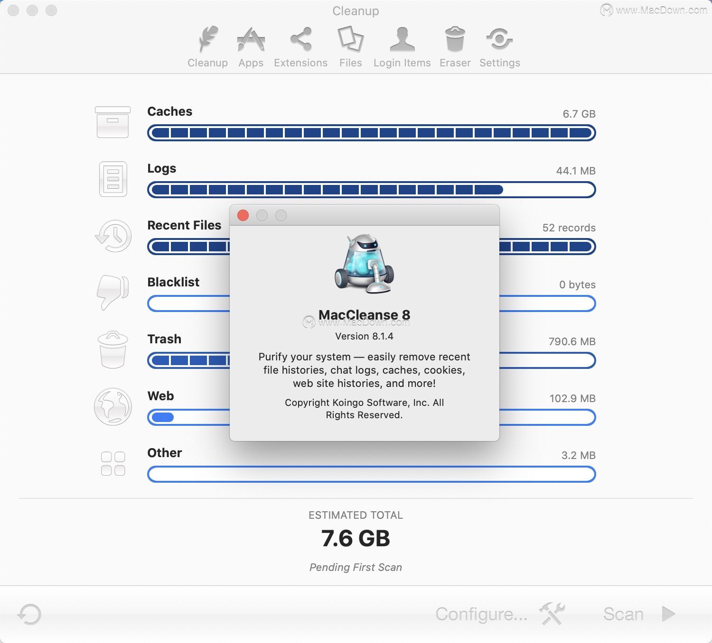The height and width of the screenshot is (643, 712).
Task: Click the Version 8.1.4 text
Action: (364, 336)
